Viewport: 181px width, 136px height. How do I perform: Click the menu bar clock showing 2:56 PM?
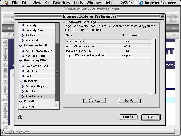pyautogui.click(x=127, y=3)
